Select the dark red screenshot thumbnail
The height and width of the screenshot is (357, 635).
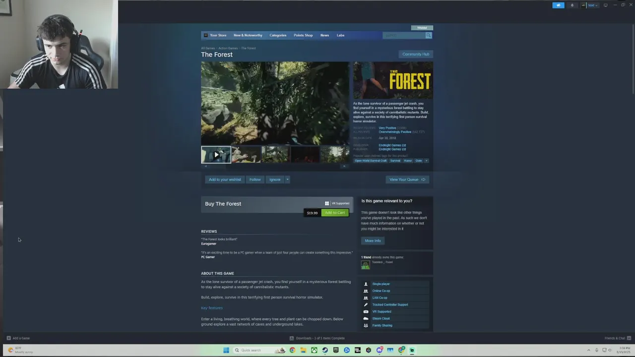(305, 155)
